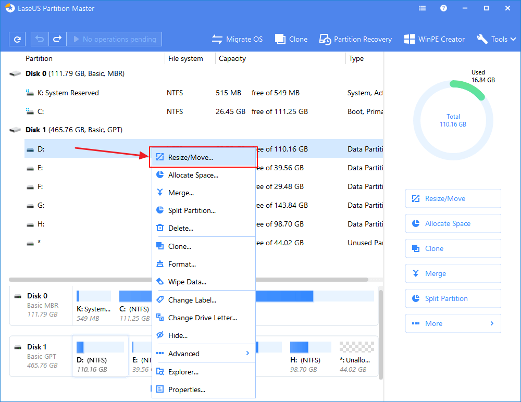Choose Change Label... in context menu
521x402 pixels.
coord(203,300)
